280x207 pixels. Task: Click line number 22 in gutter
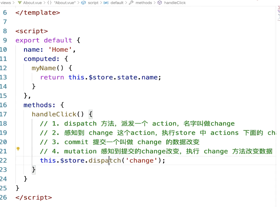3,160
